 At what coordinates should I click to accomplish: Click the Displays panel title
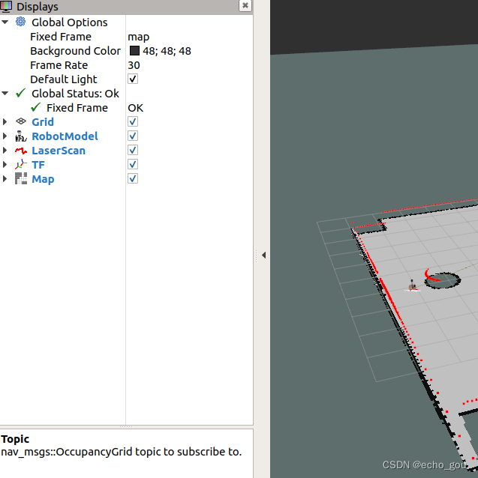[38, 7]
